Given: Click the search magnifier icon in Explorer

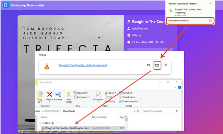Looking at the screenshot, I should coord(176,111).
